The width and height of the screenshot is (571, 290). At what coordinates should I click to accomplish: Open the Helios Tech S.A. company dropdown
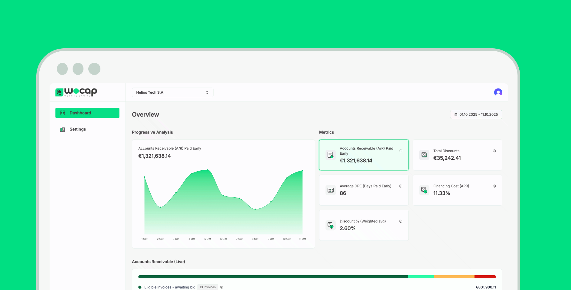[x=172, y=92]
